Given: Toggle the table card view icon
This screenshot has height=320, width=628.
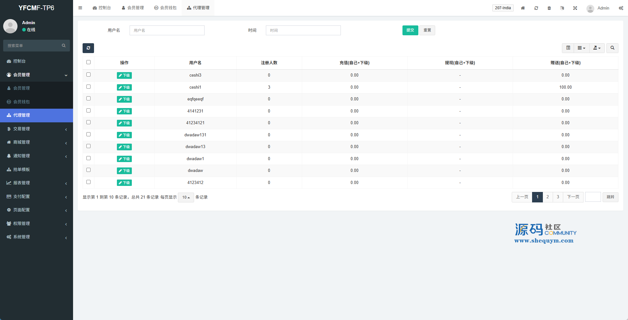Looking at the screenshot, I should pos(568,48).
